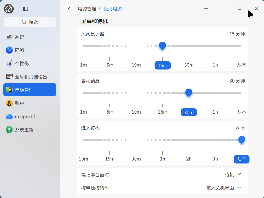Click the 15 分钟 value text
The width and height of the screenshot is (264, 198).
[237, 34]
